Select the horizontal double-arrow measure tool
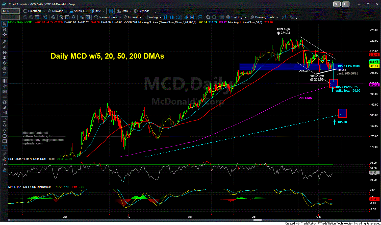 [x=4, y=53]
